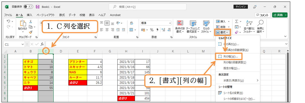Select the Format Painter brush icon
Screen dimensions: 305x103
coord(31,32)
